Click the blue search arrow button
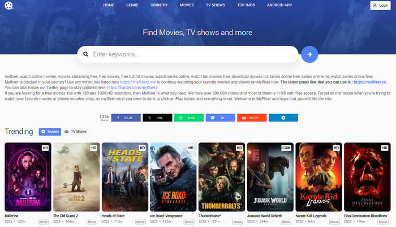396x227 pixels. pyautogui.click(x=309, y=54)
